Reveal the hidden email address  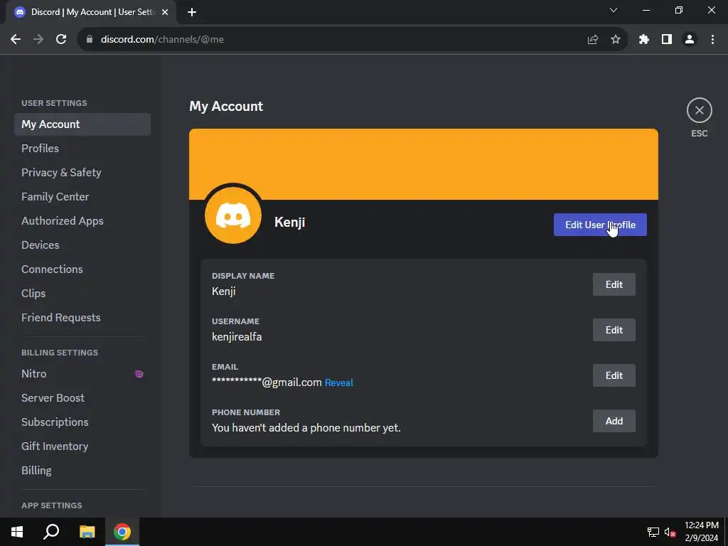[339, 382]
